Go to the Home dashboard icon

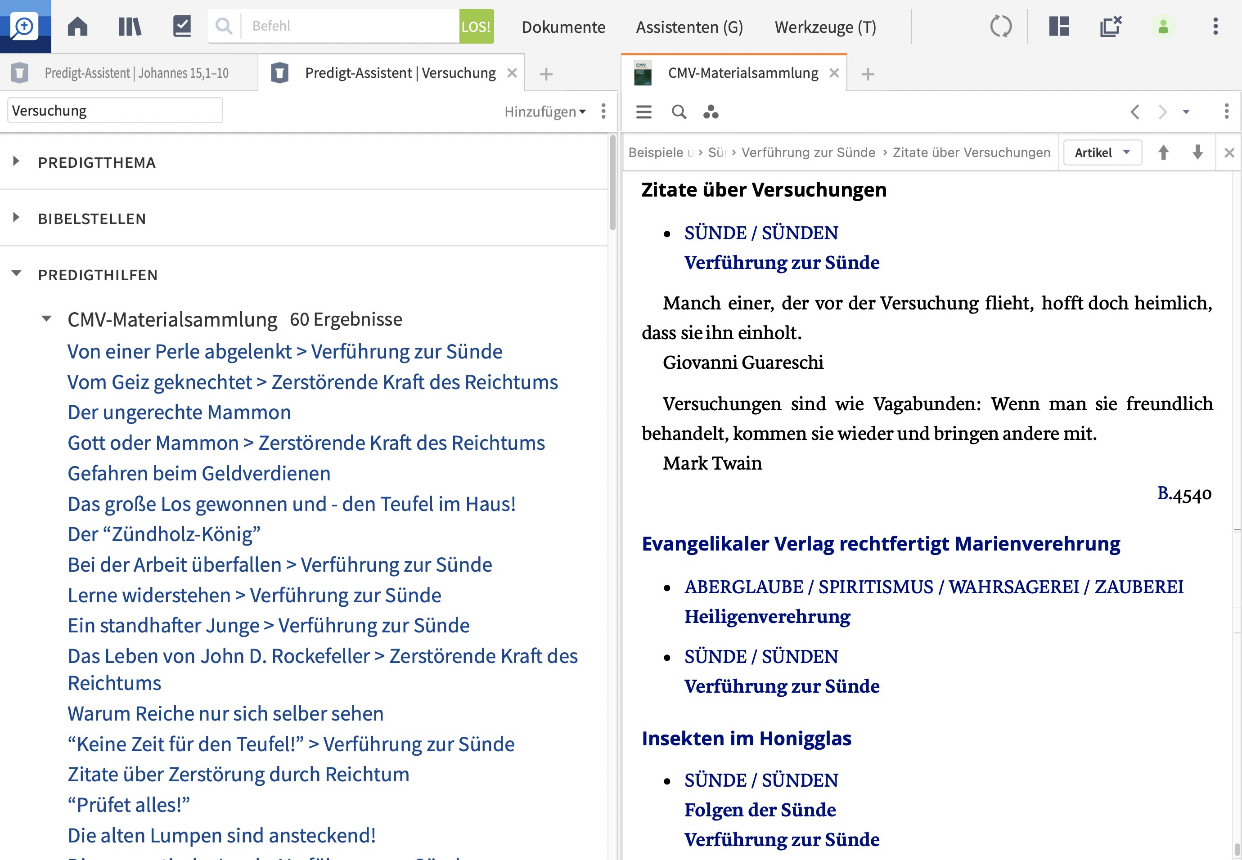pos(77,26)
